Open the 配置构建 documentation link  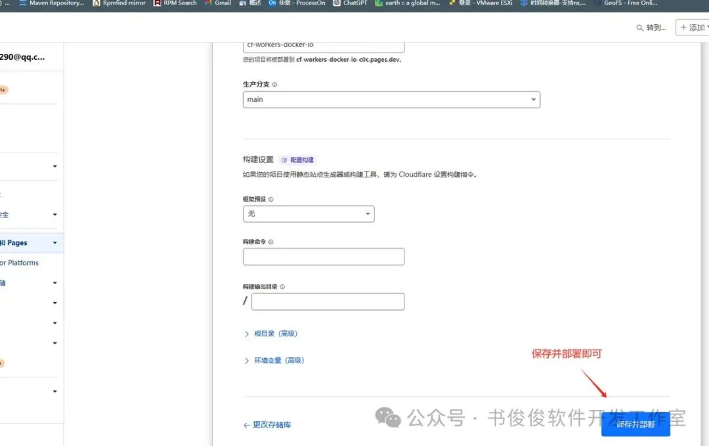click(297, 160)
